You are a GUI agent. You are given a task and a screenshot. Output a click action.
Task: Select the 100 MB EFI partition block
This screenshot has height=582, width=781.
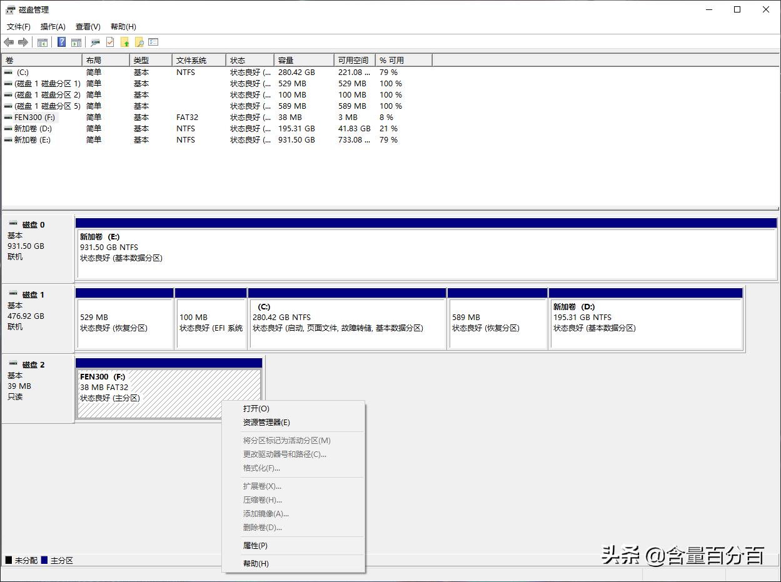[x=211, y=318]
